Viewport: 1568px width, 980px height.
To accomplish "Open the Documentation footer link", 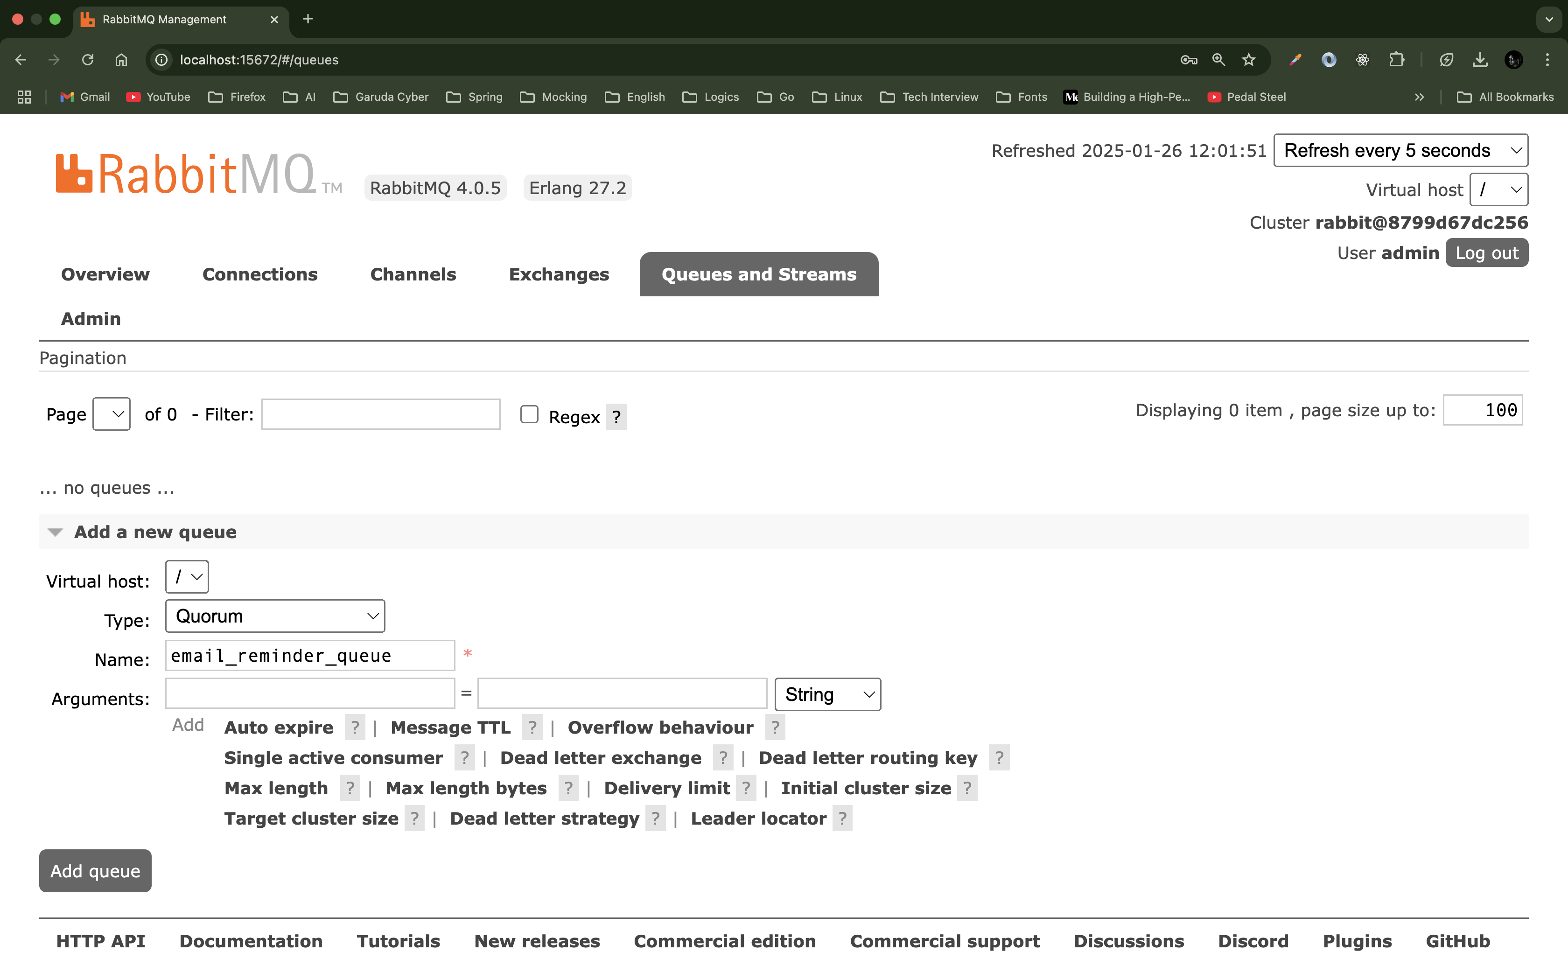I will [251, 941].
